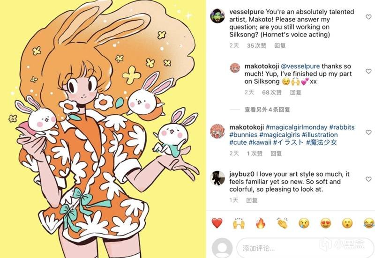This screenshot has height=258, width=375.
Task: Tap the red heart emoji reaction
Action: coord(217,223)
